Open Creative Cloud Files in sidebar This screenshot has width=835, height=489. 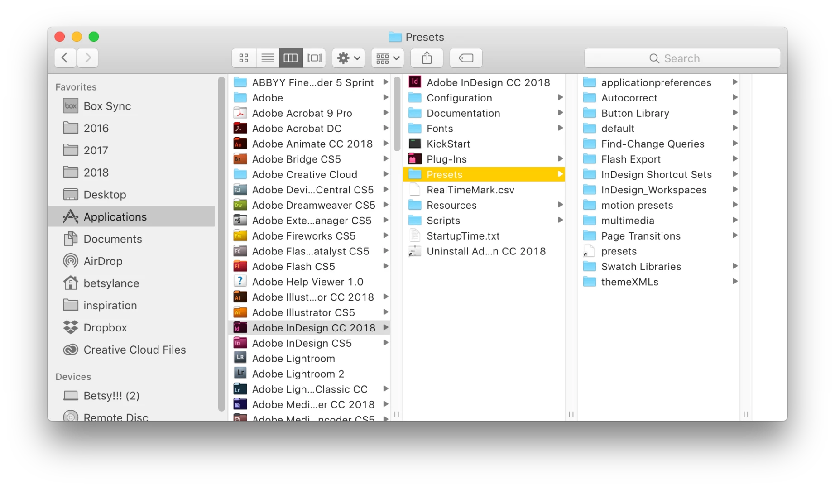(x=131, y=350)
